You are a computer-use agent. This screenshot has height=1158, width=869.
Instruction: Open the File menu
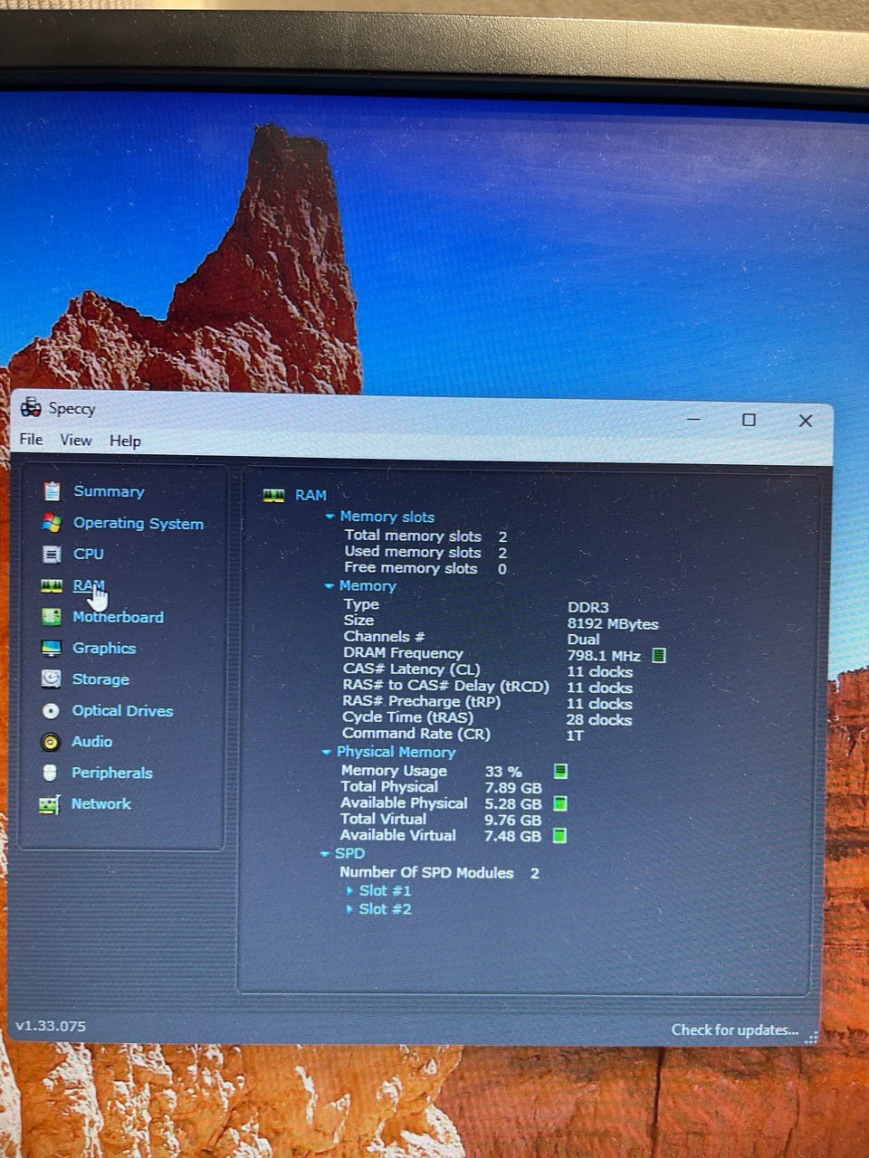tap(31, 440)
